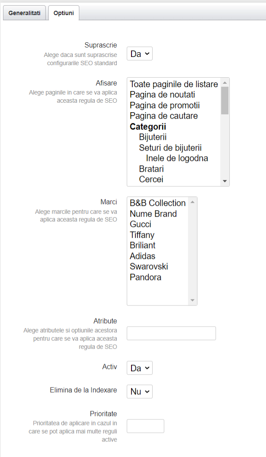The width and height of the screenshot is (266, 457).
Task: Select B&B Collection in Marci list
Action: point(158,203)
